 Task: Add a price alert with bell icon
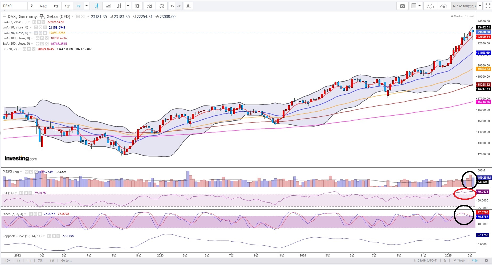click(188, 6)
